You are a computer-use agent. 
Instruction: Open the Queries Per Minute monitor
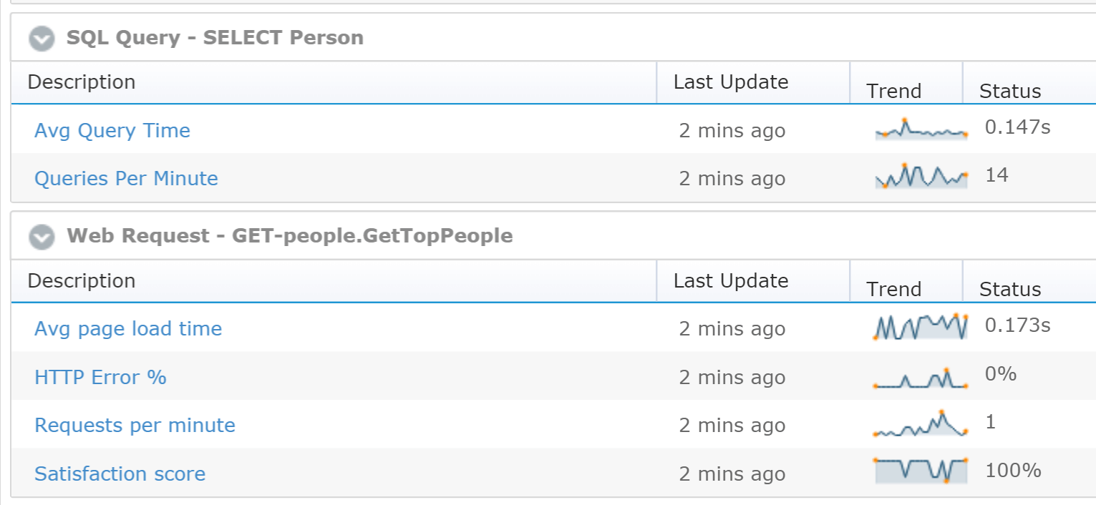(126, 178)
